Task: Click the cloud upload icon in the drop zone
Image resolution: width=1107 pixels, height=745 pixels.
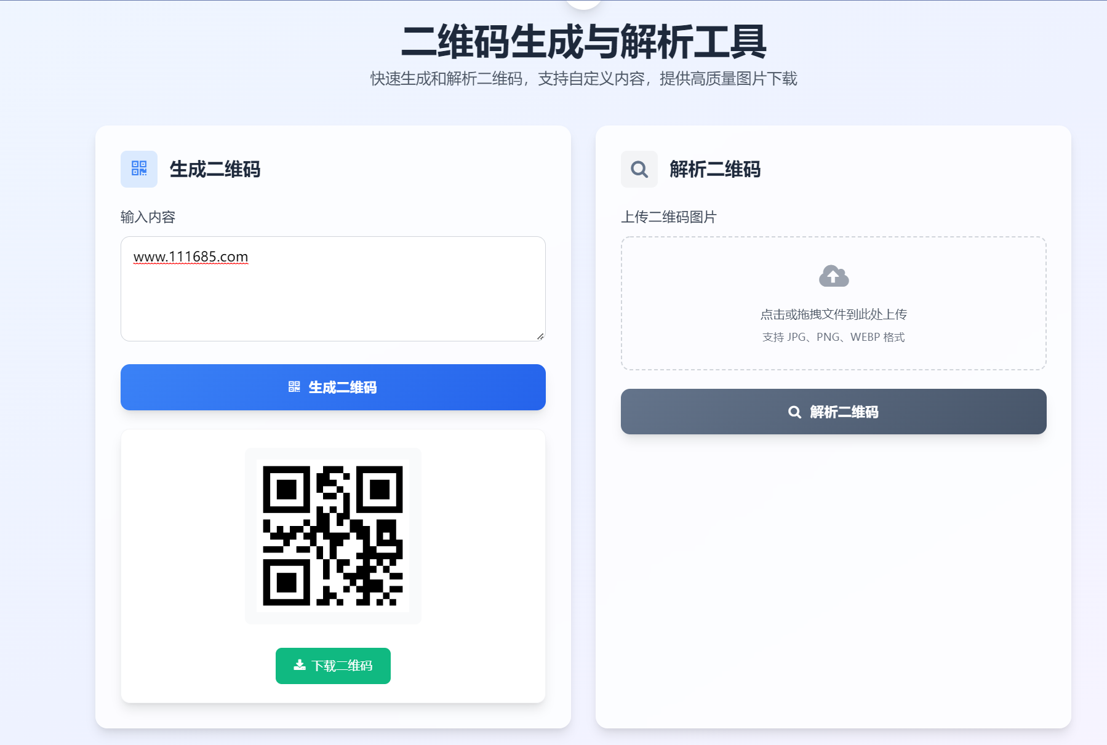Action: 834,276
